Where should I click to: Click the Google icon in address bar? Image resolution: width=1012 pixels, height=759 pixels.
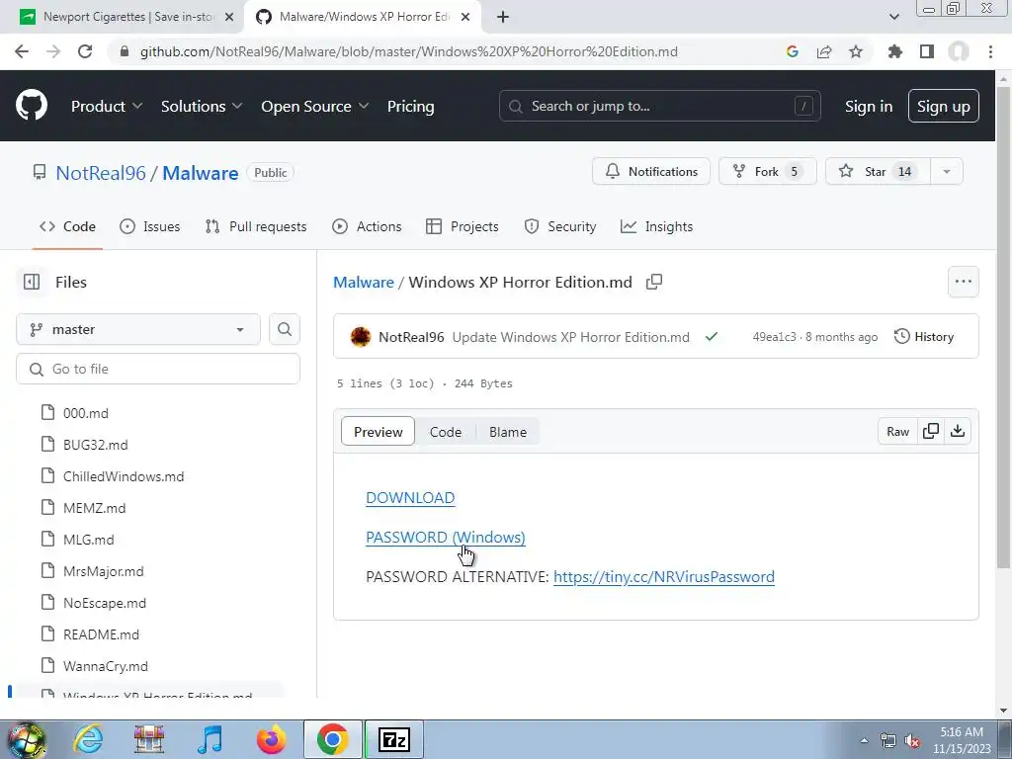pyautogui.click(x=793, y=51)
